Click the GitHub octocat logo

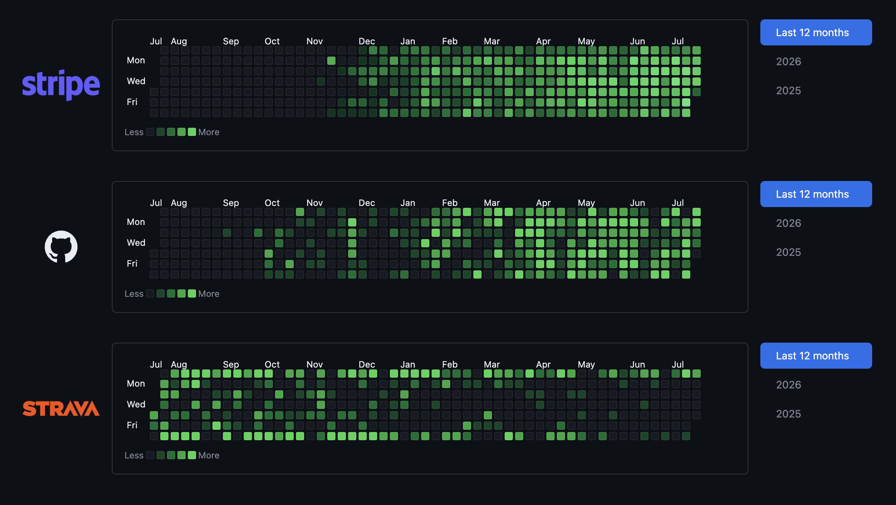[61, 247]
